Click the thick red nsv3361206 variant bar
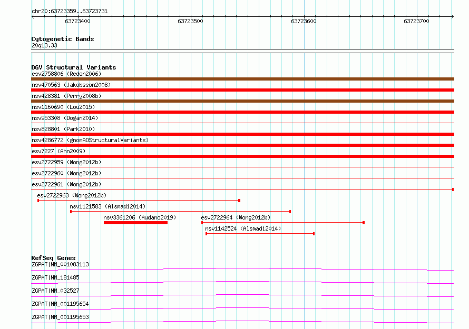Image resolution: width=469 pixels, height=329 pixels. click(x=135, y=223)
